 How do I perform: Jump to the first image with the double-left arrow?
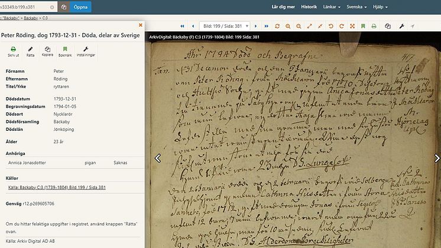coord(182,26)
